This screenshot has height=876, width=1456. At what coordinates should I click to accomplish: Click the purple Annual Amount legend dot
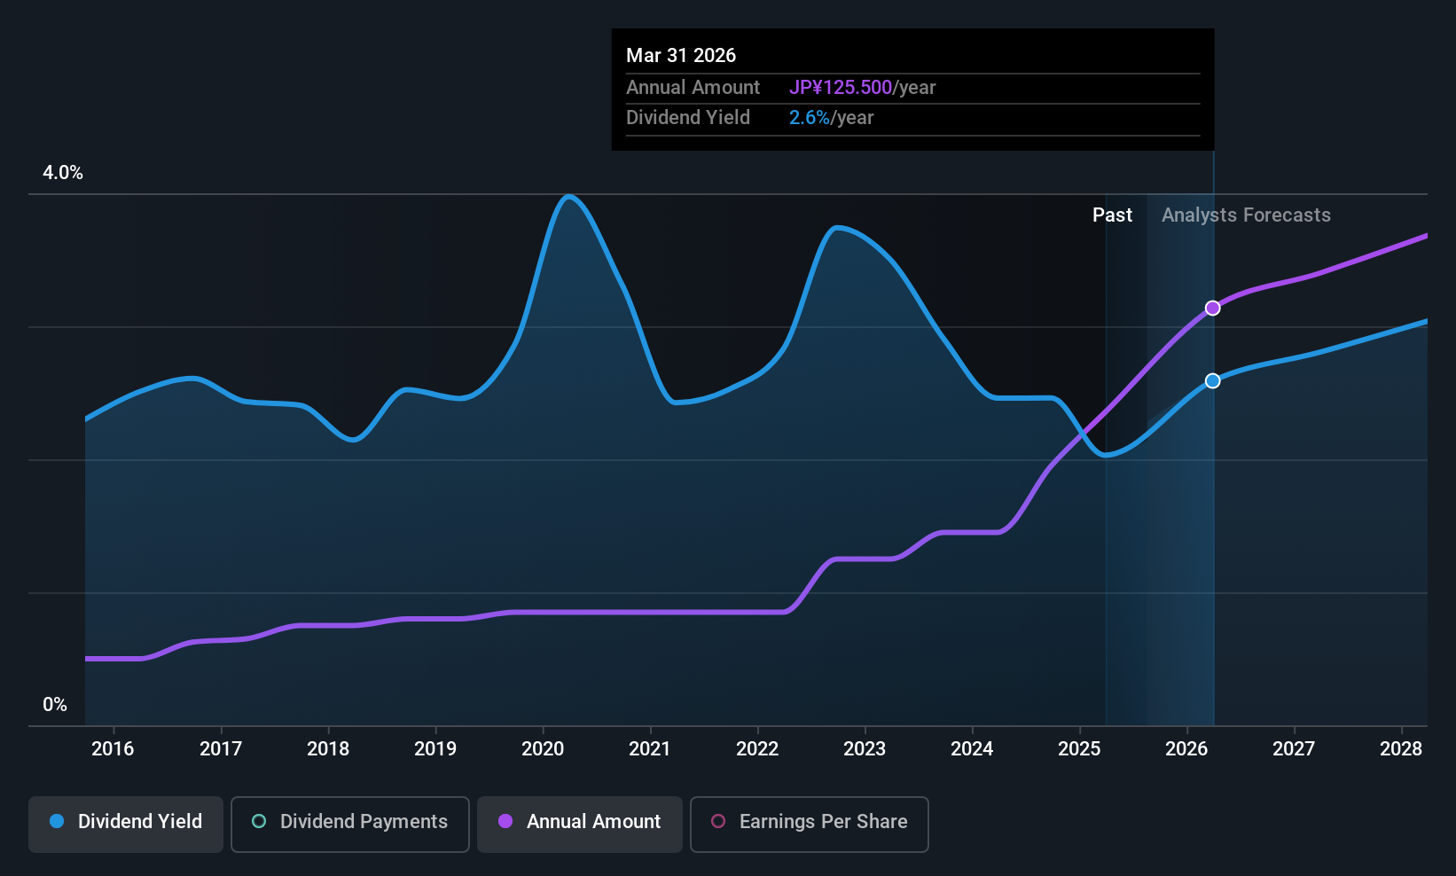coord(505,822)
